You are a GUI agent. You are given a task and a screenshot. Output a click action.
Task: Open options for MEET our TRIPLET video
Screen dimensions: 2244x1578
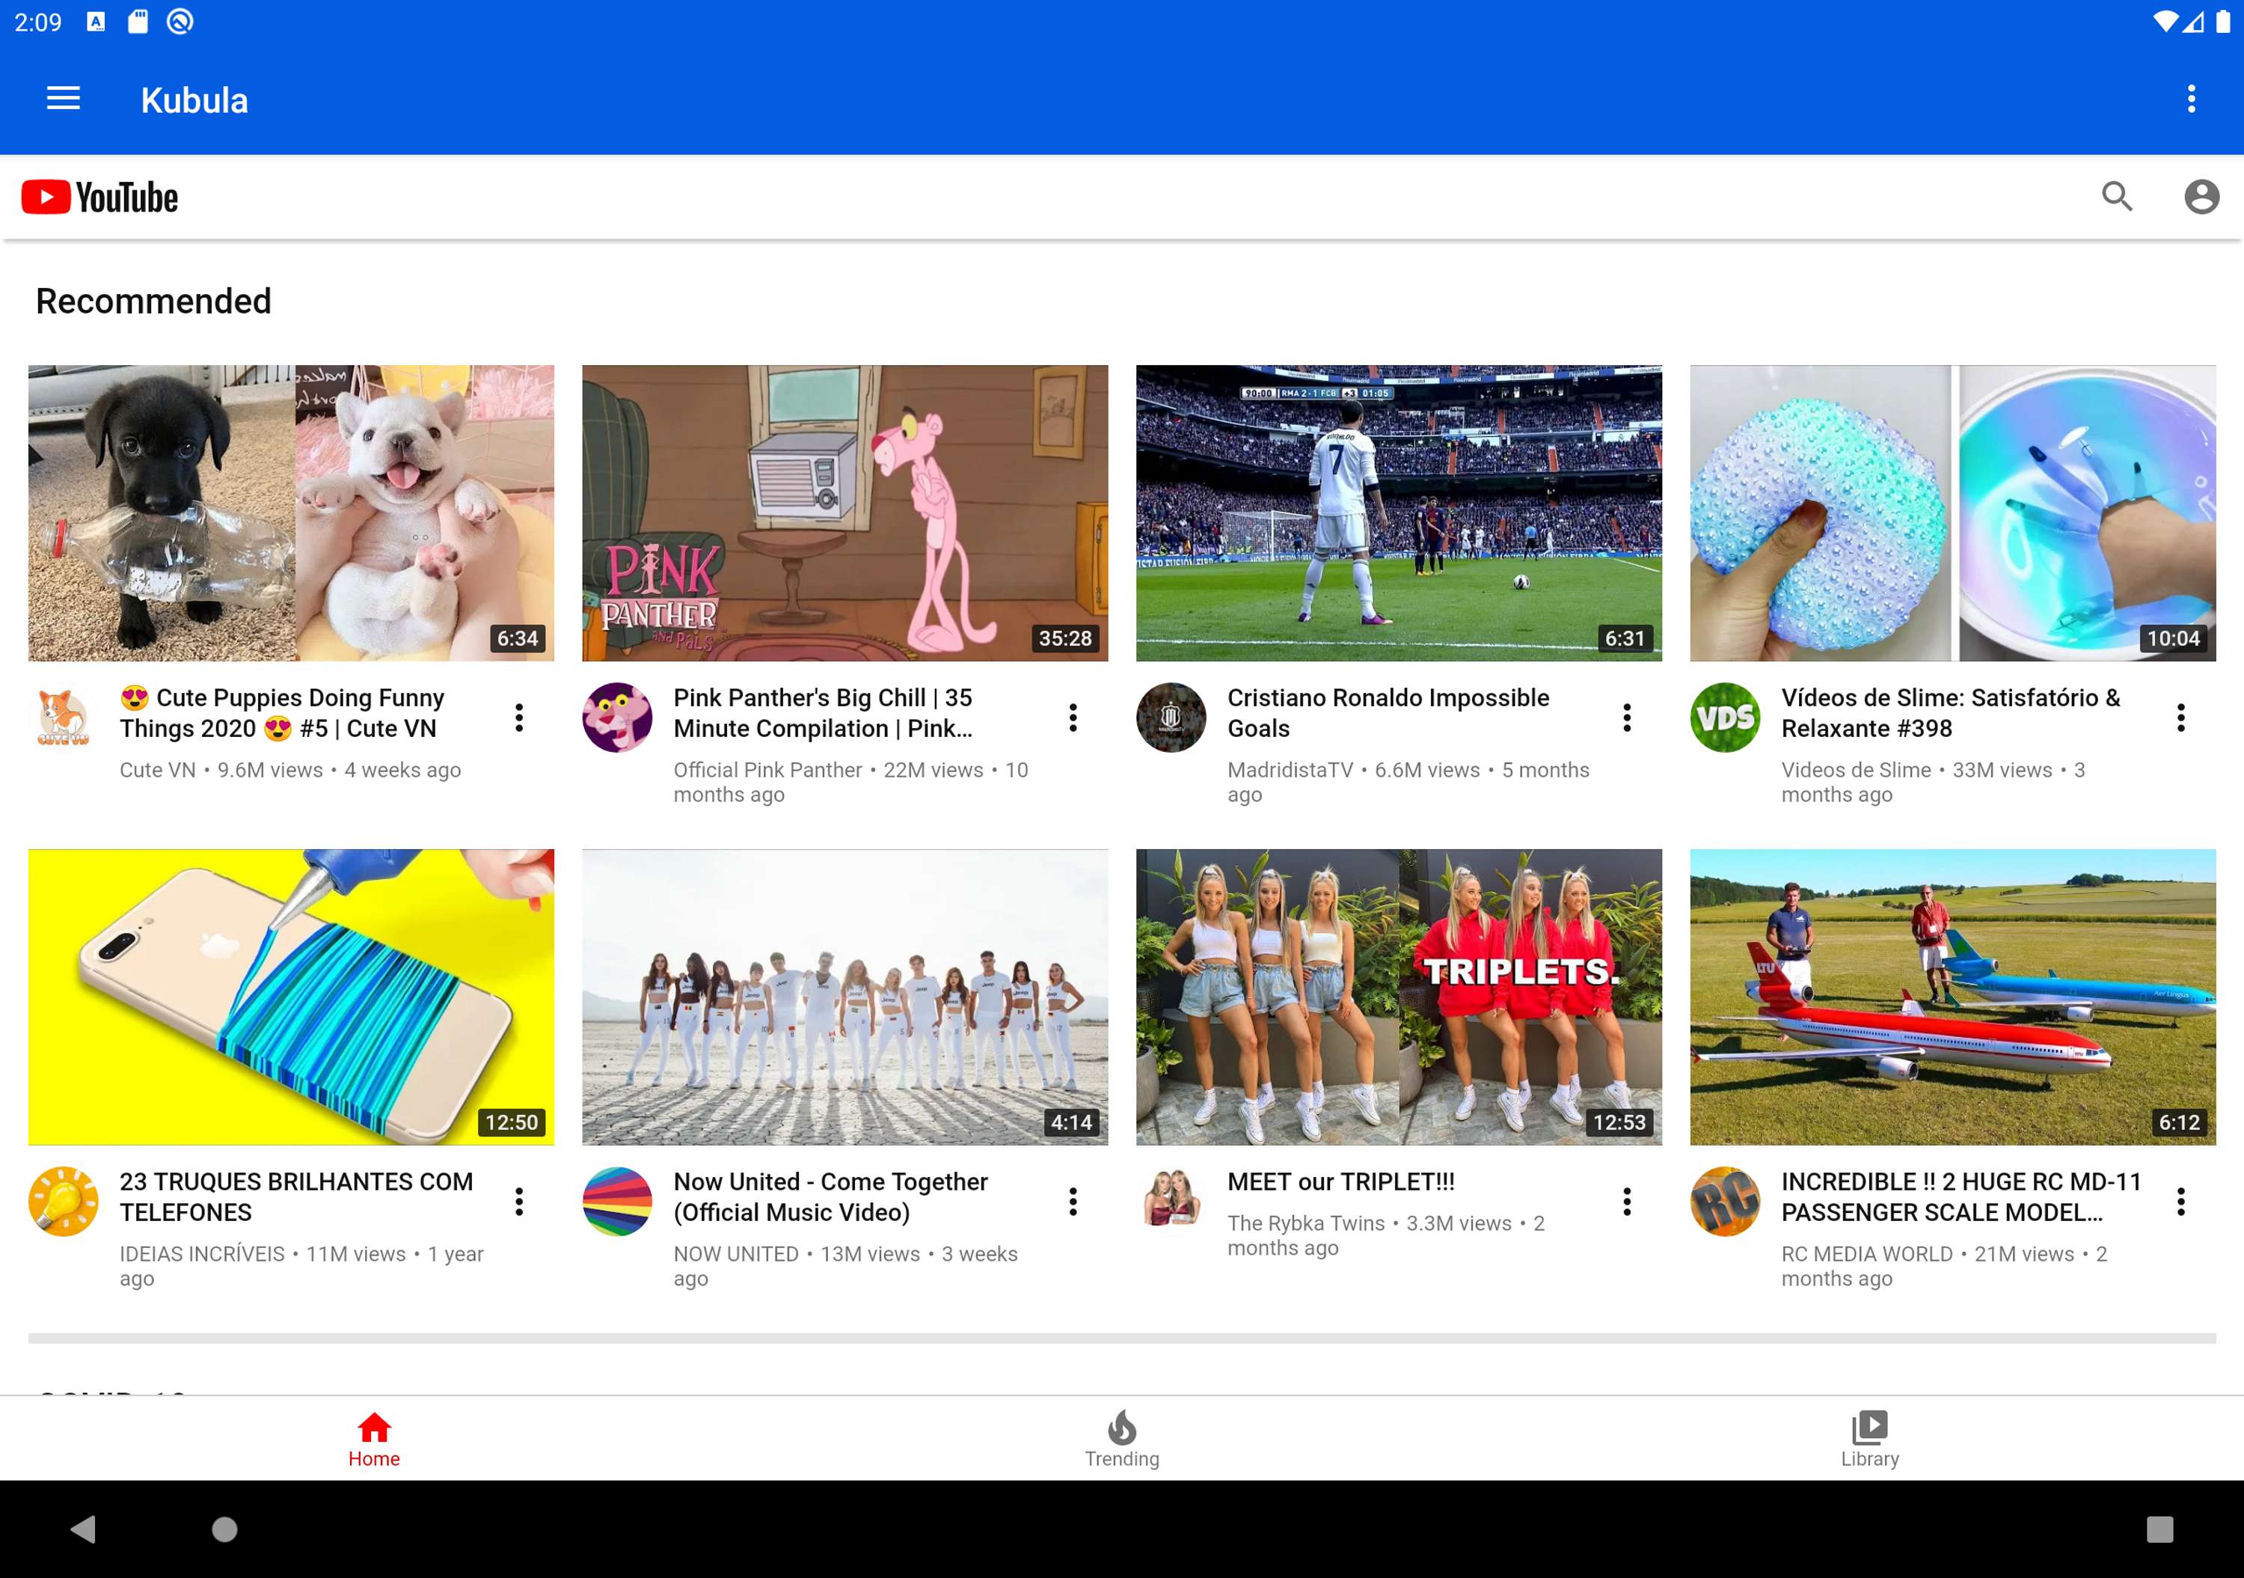[1628, 1202]
